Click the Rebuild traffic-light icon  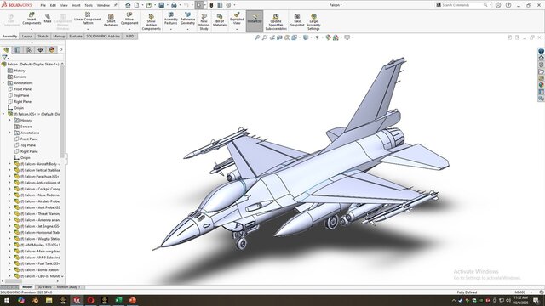[x=211, y=5]
